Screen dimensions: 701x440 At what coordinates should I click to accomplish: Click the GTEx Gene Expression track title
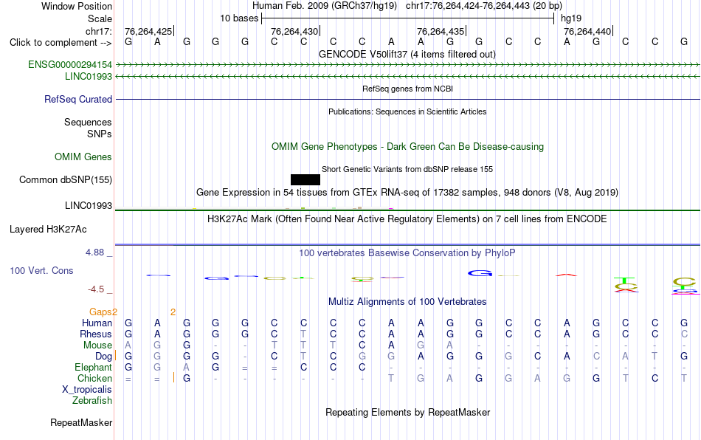coord(407,193)
